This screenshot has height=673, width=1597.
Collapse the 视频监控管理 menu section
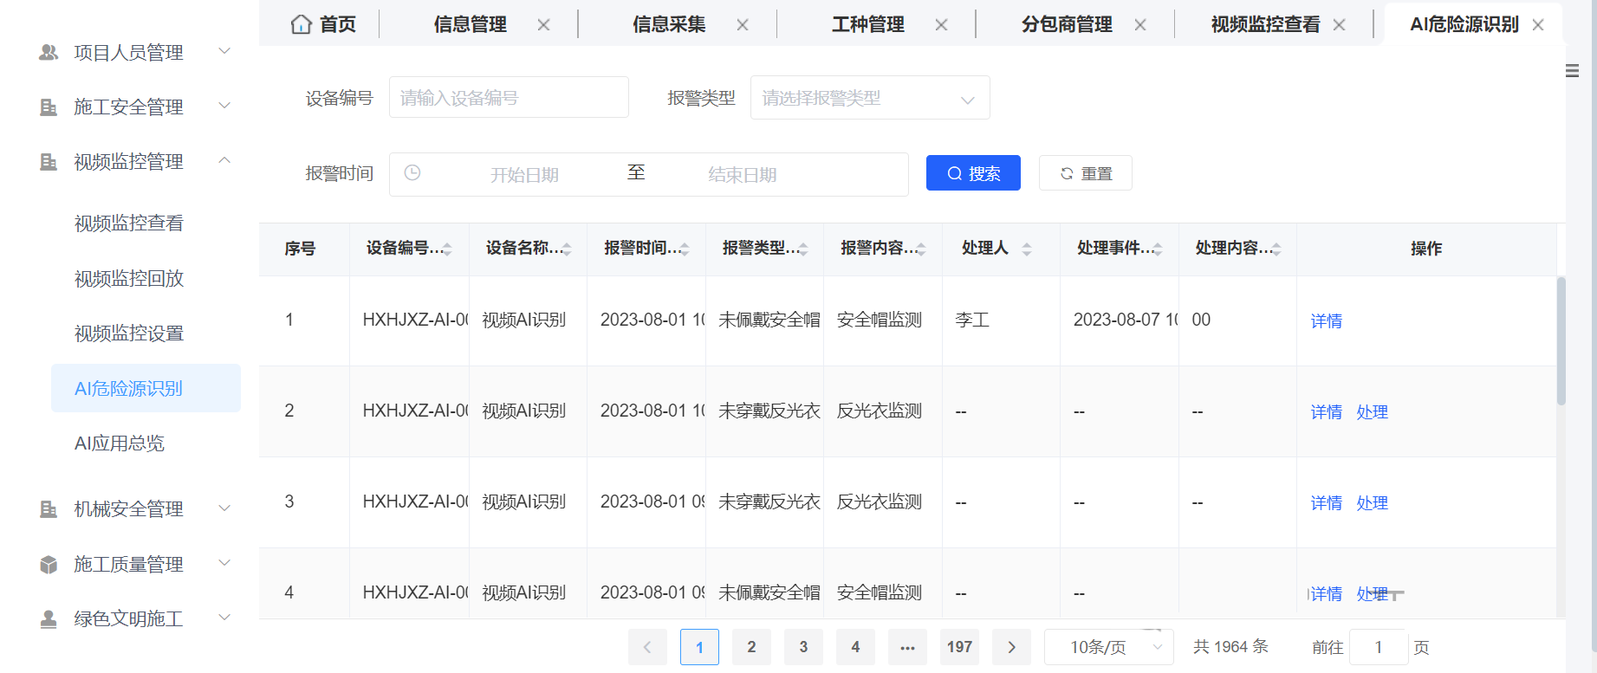click(x=224, y=161)
